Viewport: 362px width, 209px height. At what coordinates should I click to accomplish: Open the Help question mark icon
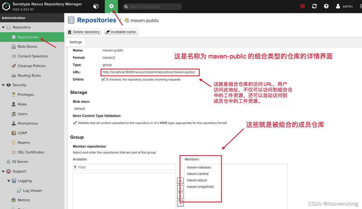(326, 6)
